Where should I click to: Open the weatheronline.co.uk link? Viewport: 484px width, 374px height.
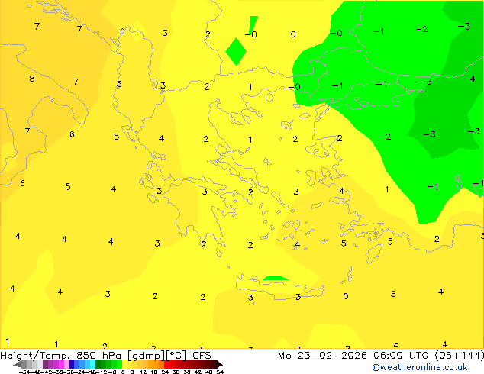pyautogui.click(x=420, y=367)
